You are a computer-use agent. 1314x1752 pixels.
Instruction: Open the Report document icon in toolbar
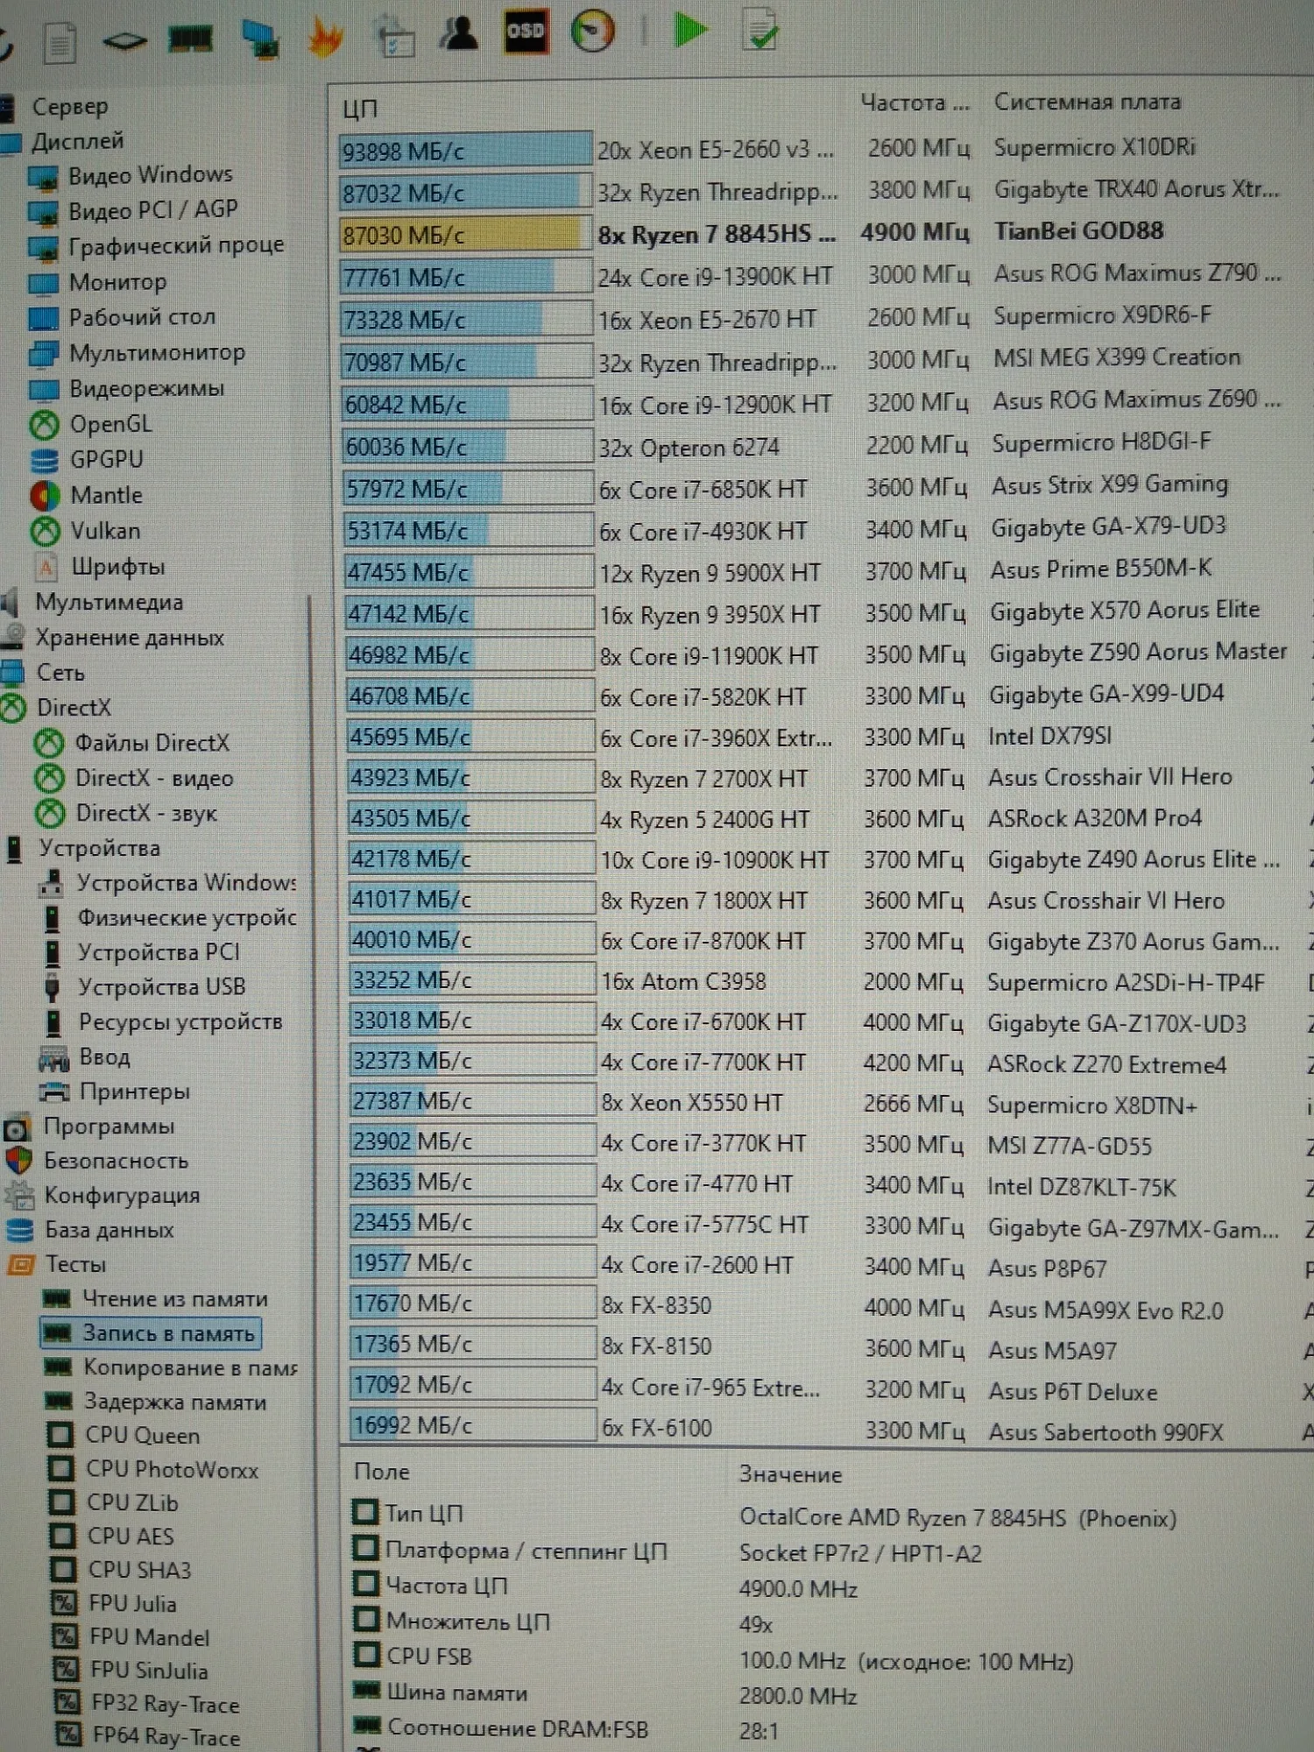[59, 42]
